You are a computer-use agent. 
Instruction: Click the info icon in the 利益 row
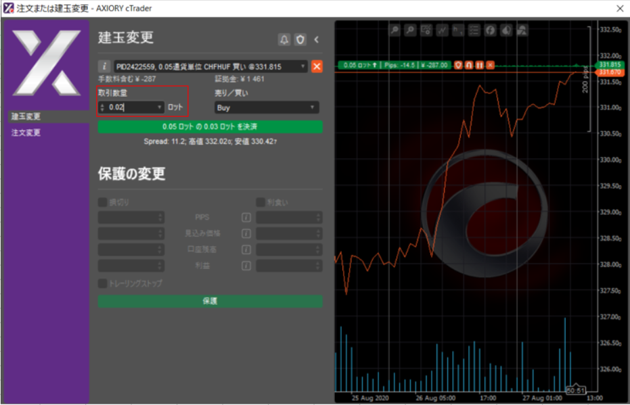pyautogui.click(x=246, y=265)
